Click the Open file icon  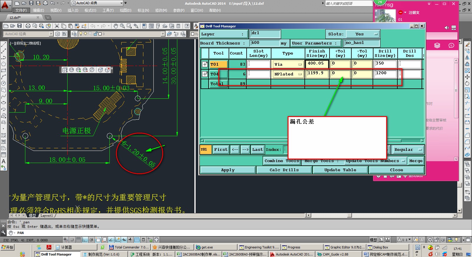click(13, 26)
